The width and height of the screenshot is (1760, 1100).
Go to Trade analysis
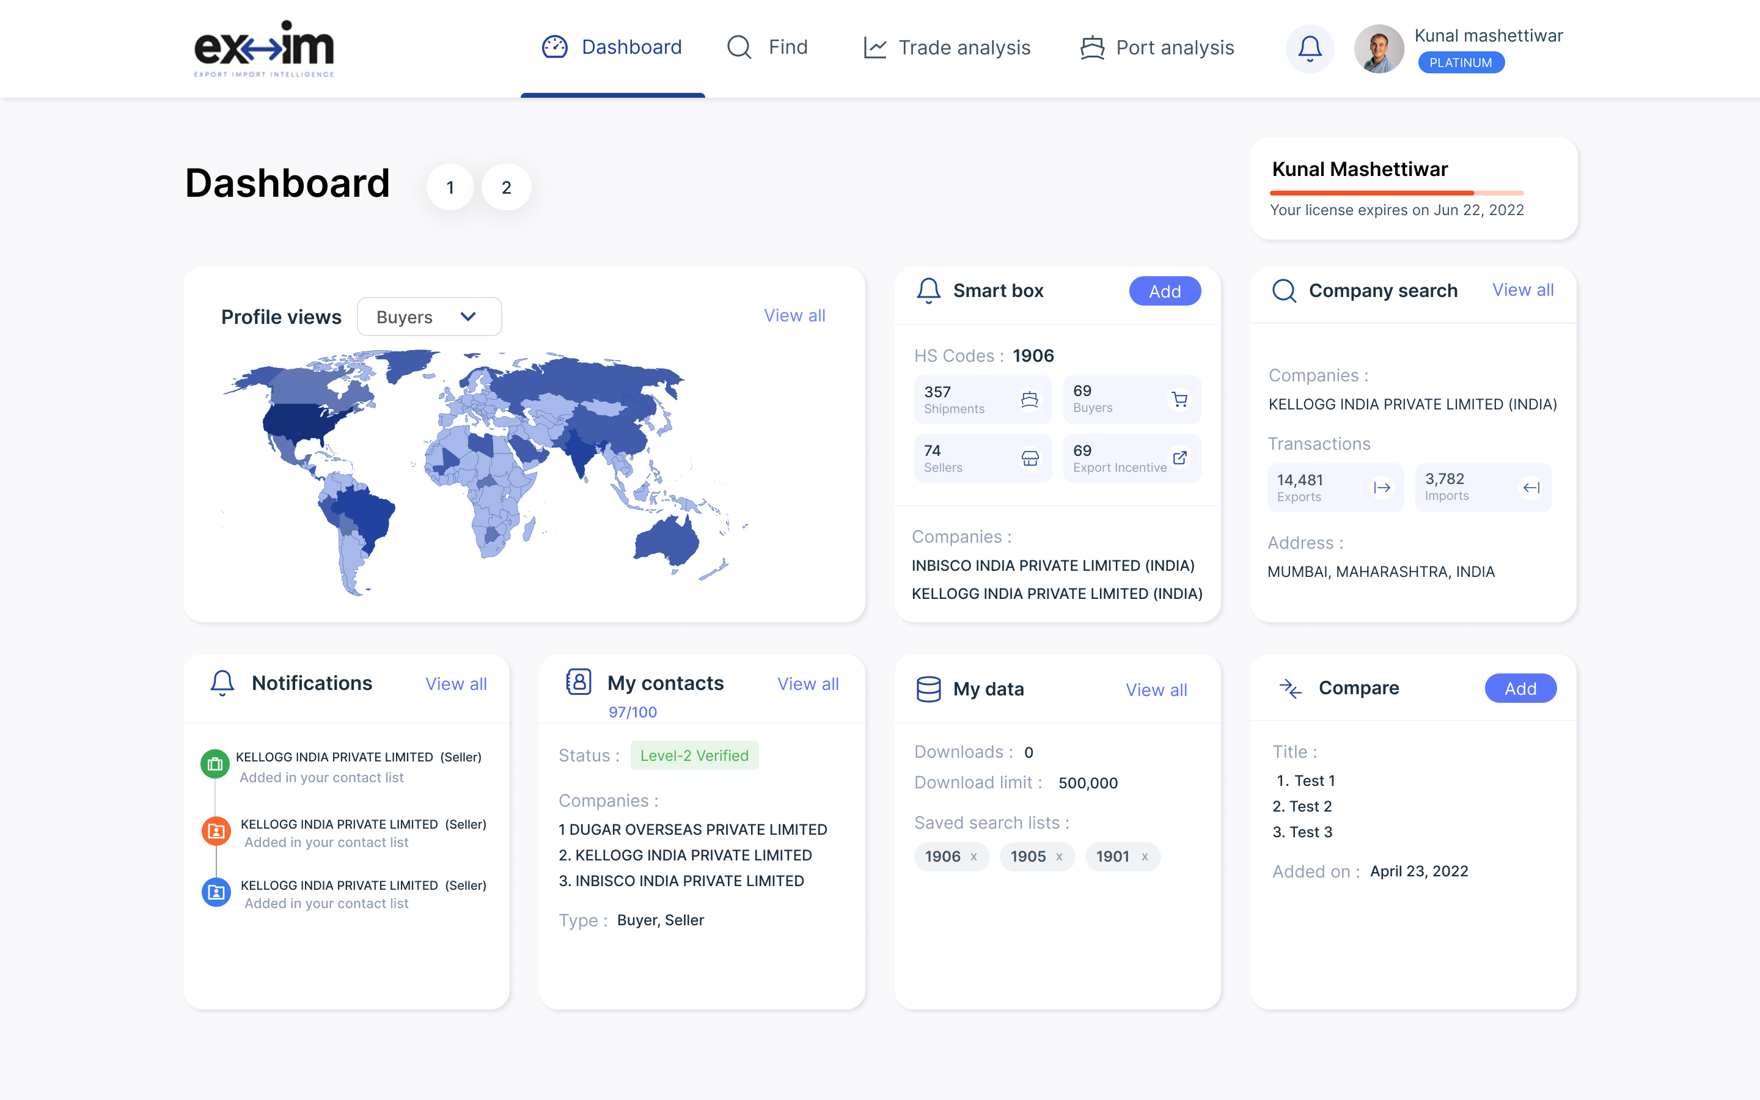point(946,48)
